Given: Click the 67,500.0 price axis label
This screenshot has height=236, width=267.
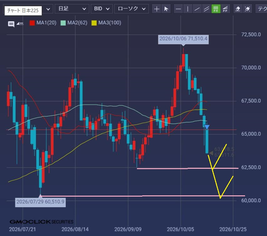Looking at the screenshot, I should coord(251,101).
